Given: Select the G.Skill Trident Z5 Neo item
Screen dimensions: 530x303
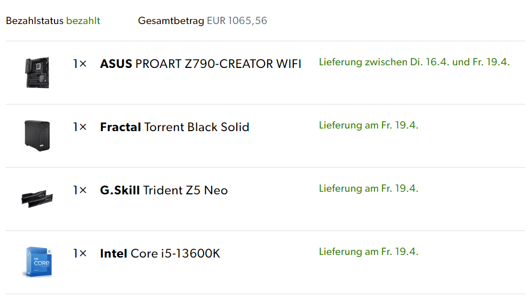Looking at the screenshot, I should [x=164, y=191].
